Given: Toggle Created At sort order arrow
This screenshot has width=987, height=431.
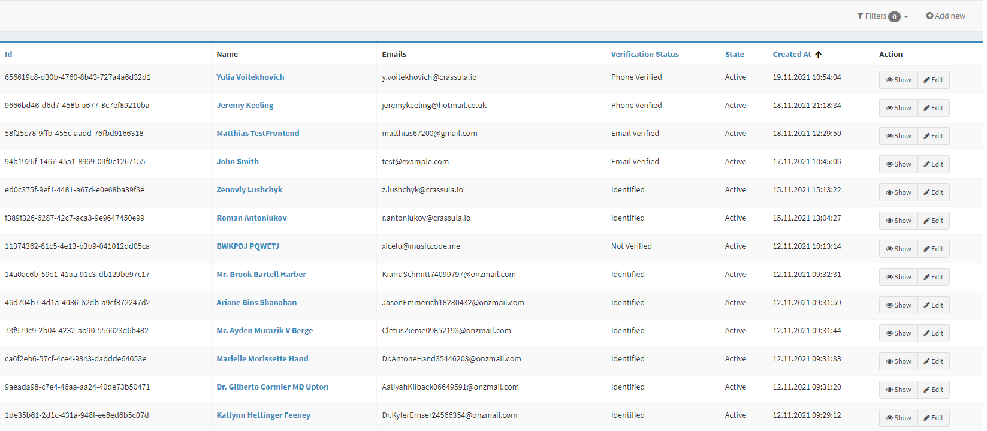Looking at the screenshot, I should tap(818, 54).
